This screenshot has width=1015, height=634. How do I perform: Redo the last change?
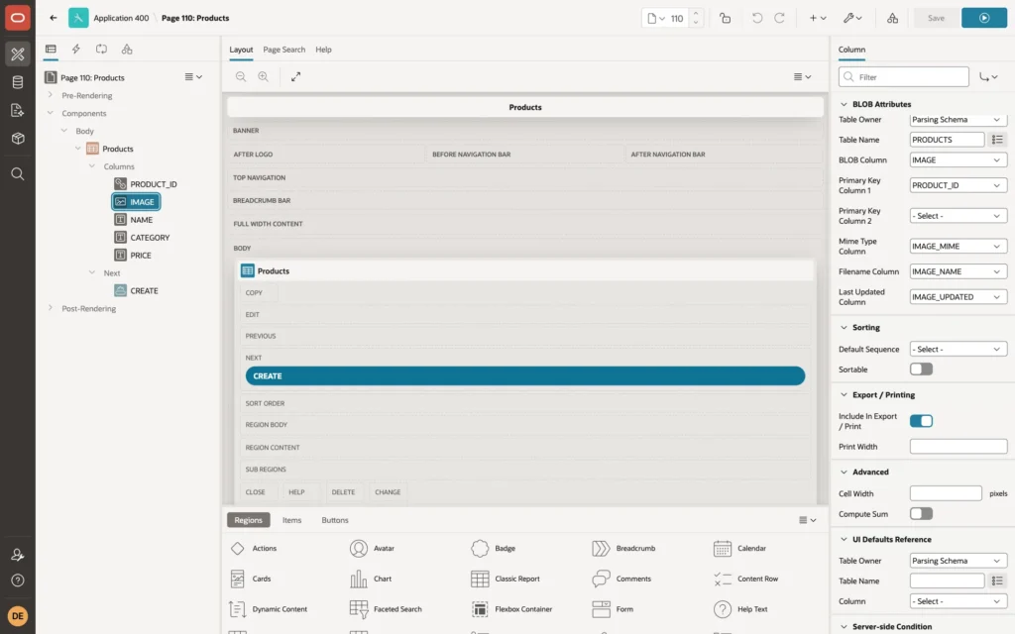779,18
